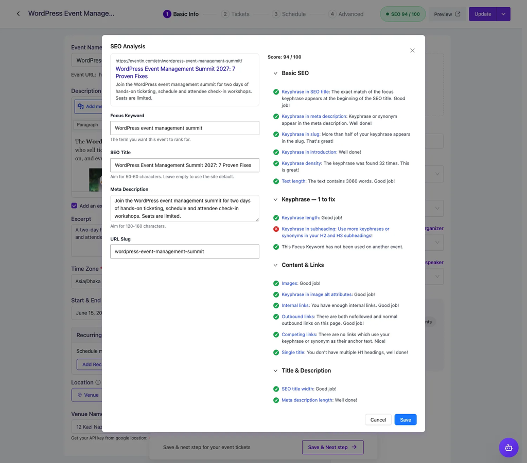Click green check beside Meta description length

coord(276,400)
